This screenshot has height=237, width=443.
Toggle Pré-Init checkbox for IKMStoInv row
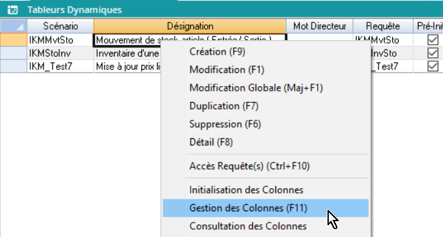[x=433, y=53]
